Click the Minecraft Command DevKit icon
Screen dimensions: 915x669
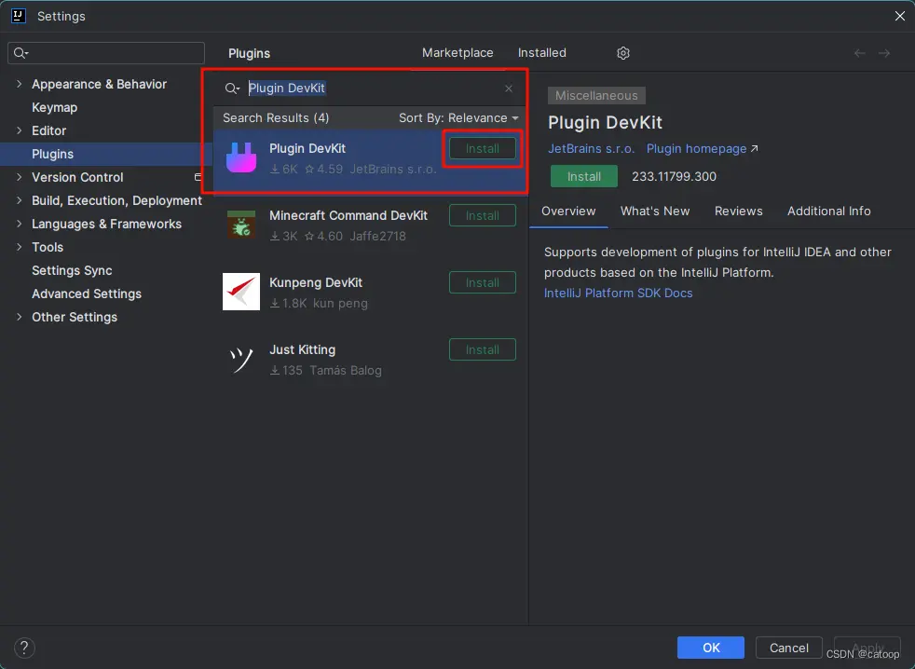tap(241, 225)
